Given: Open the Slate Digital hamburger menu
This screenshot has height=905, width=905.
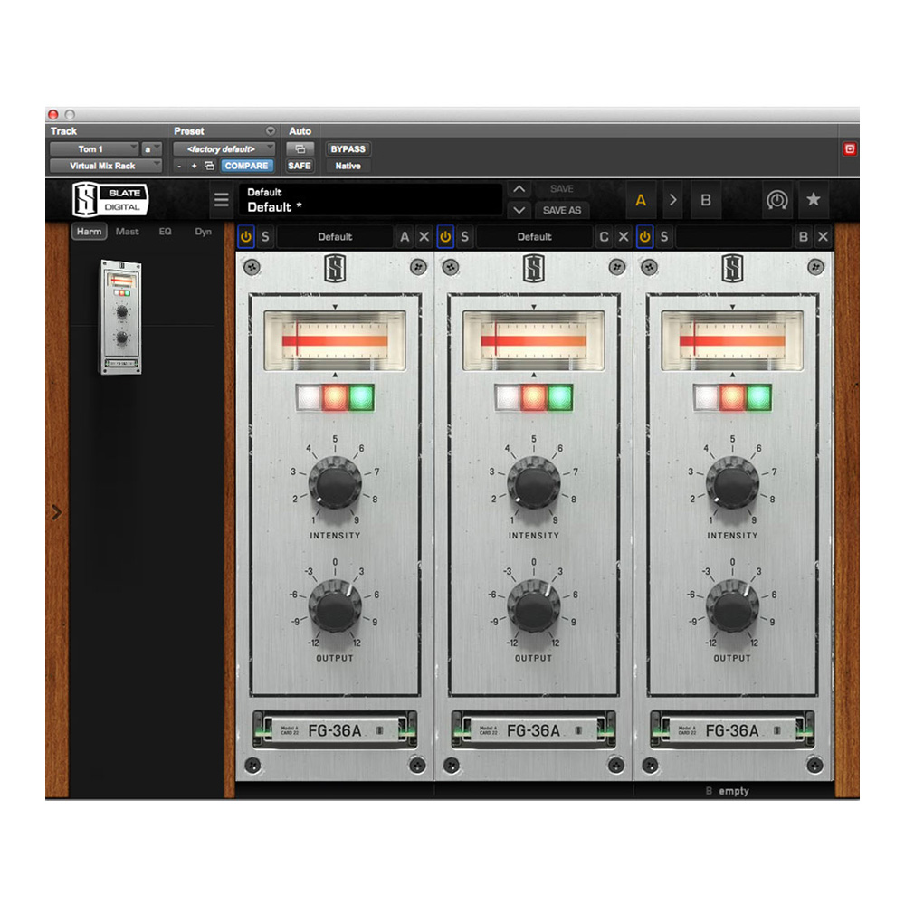Looking at the screenshot, I should coord(221,200).
